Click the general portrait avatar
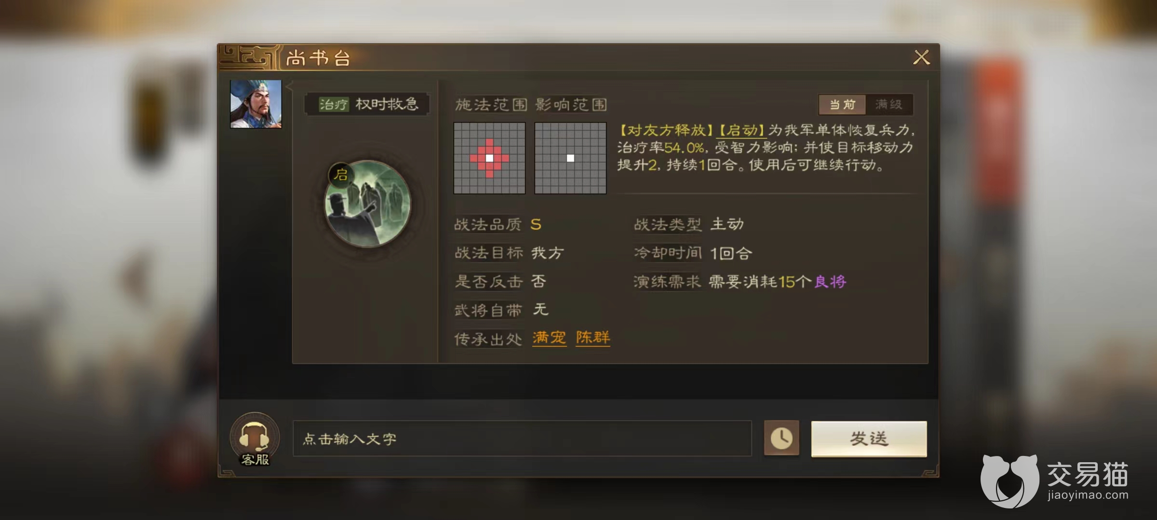 [x=256, y=104]
